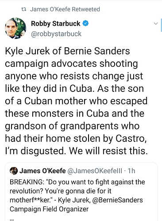Click the 'We will resist this.' sentence
This screenshot has width=162, height=221.
[x=108, y=151]
